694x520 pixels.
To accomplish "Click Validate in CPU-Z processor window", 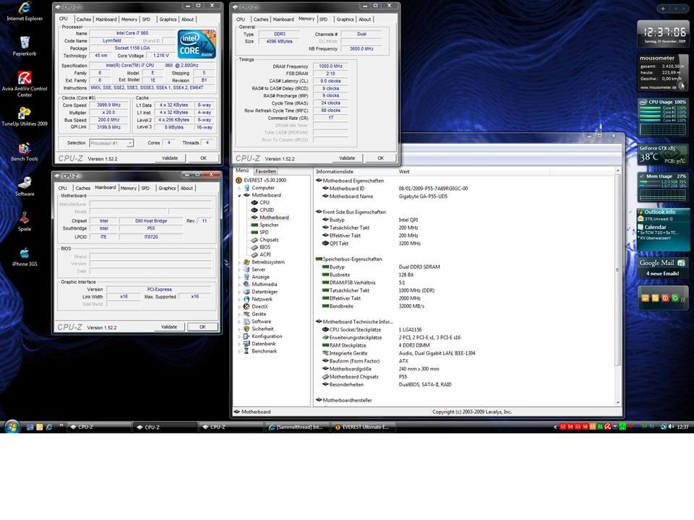I will [169, 158].
